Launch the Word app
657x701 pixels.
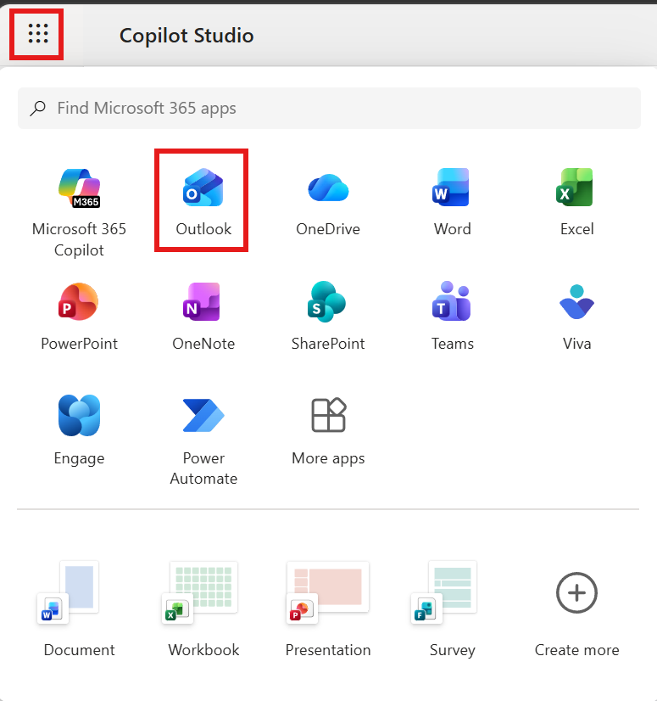pyautogui.click(x=452, y=202)
